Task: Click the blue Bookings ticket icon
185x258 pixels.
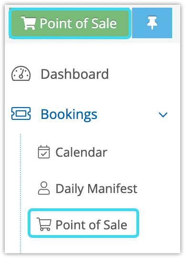Action: pyautogui.click(x=21, y=114)
